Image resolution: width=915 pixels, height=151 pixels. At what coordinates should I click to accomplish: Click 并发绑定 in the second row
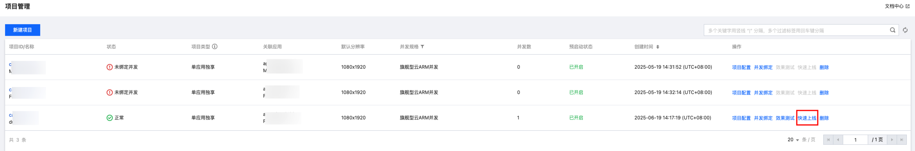pos(763,92)
